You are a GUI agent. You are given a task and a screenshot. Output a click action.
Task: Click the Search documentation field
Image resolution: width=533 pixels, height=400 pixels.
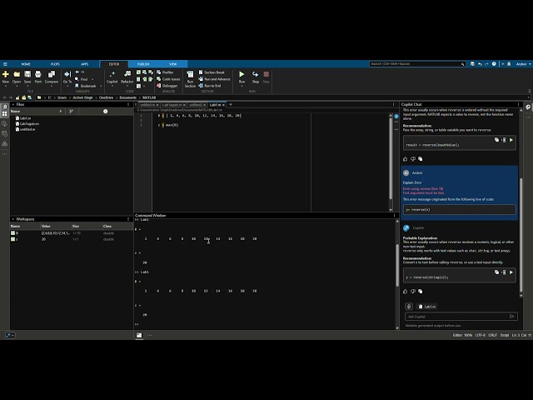(417, 64)
